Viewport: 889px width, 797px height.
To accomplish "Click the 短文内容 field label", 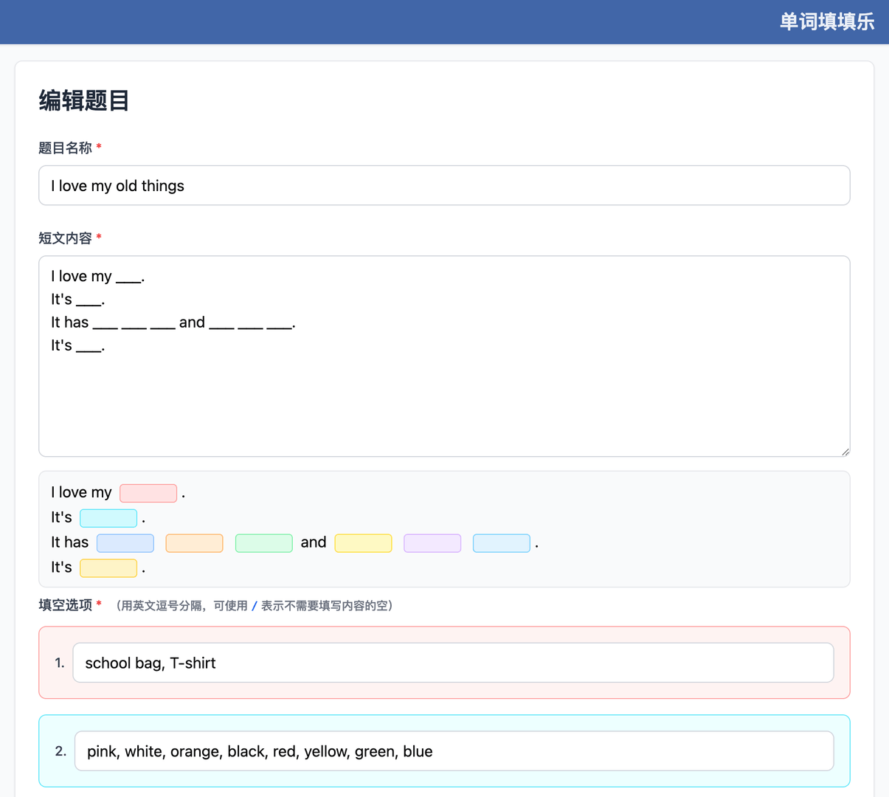I will pos(65,238).
